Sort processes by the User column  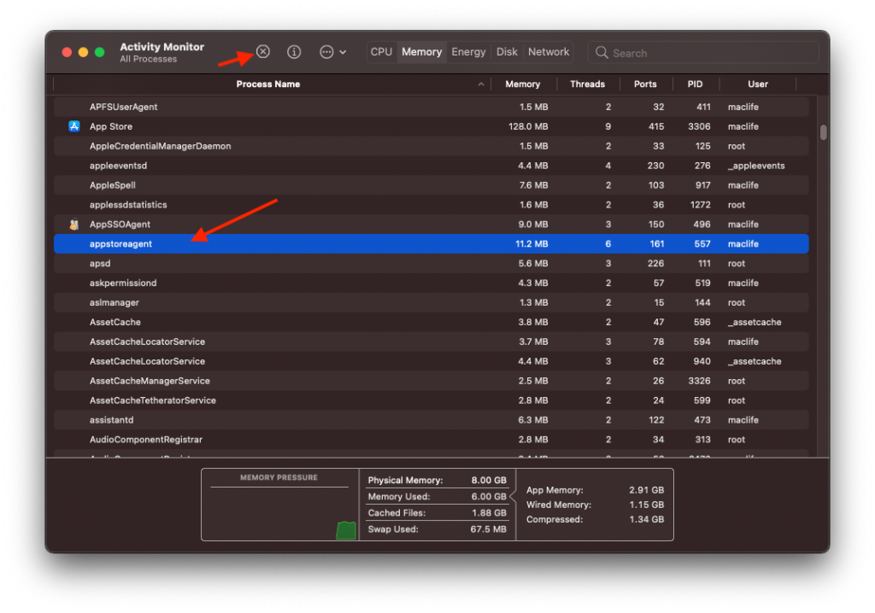click(x=757, y=84)
